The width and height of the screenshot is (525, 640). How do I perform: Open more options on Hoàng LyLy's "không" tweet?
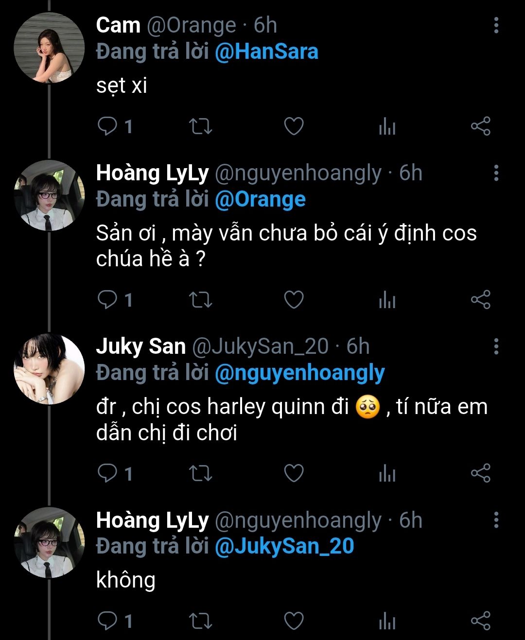496,520
